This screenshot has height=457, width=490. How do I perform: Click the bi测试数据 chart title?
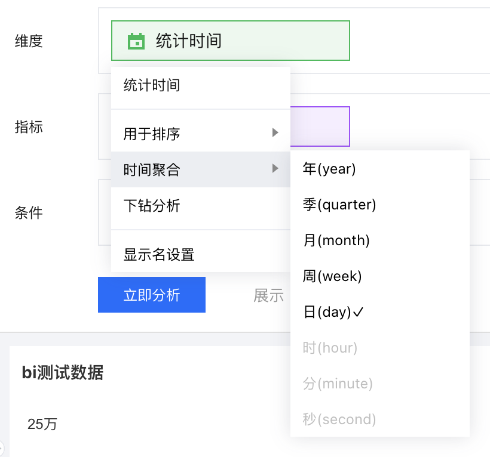[x=63, y=373]
